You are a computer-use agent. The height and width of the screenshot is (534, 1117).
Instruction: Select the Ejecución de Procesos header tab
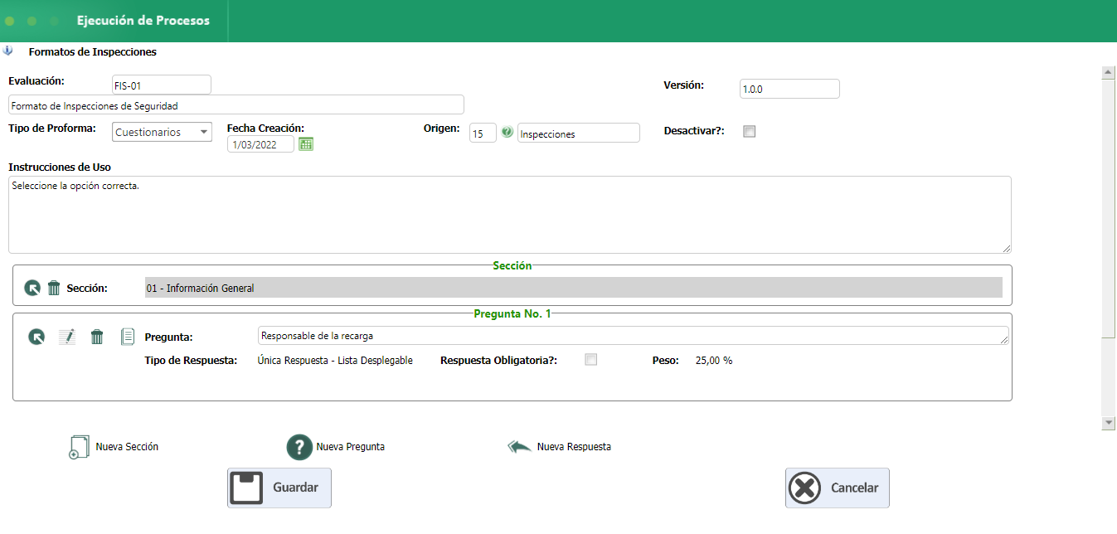[143, 21]
